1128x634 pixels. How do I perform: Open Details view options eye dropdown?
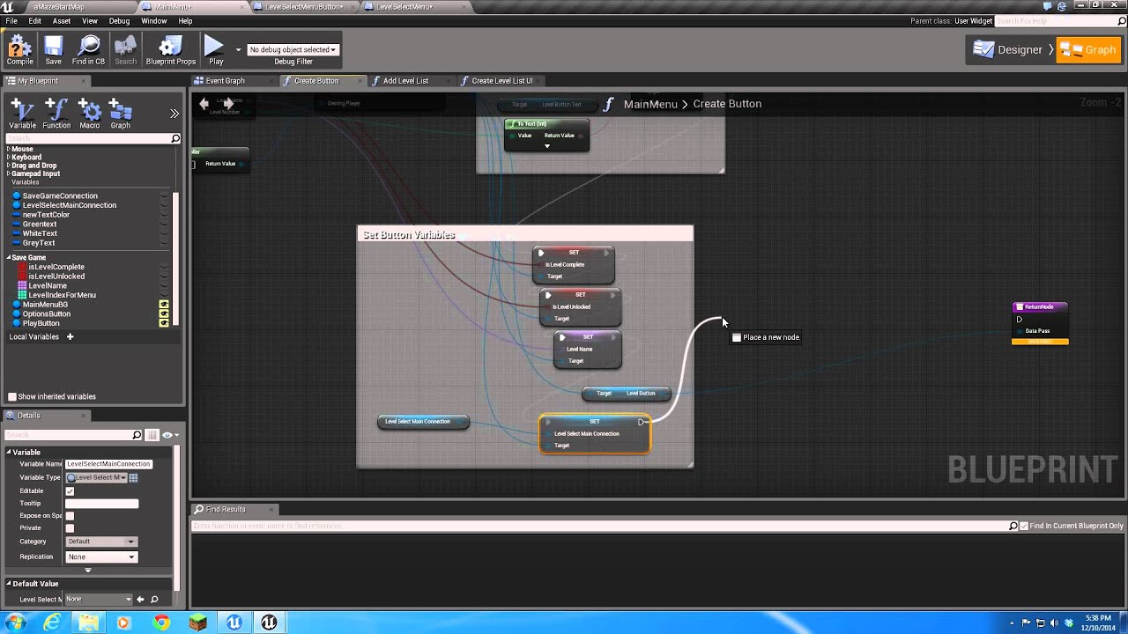pyautogui.click(x=170, y=435)
